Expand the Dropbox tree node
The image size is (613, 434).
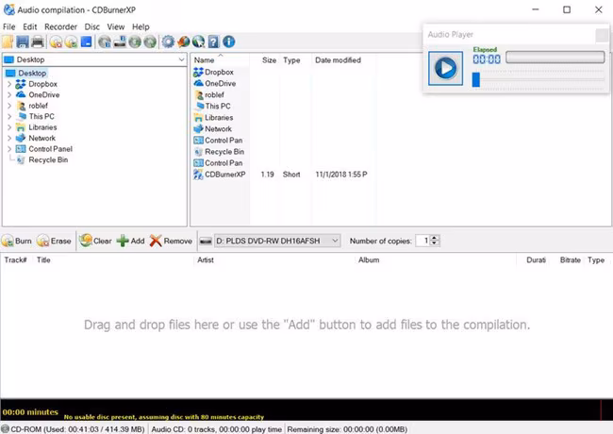coord(9,84)
